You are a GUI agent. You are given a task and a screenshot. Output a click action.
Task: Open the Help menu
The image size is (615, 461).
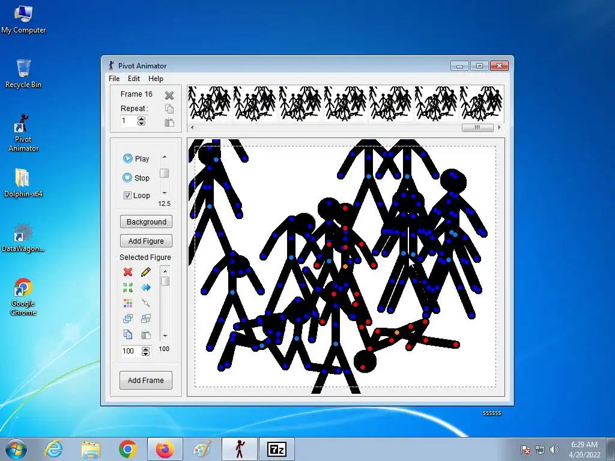tap(156, 79)
